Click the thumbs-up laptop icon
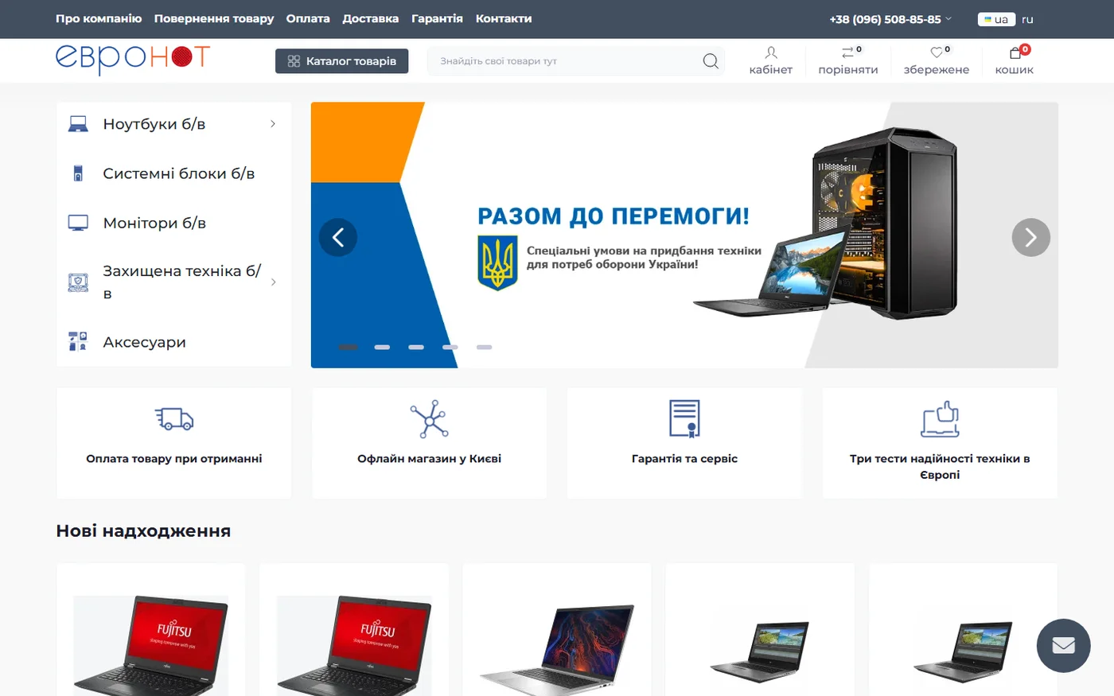 click(x=940, y=419)
